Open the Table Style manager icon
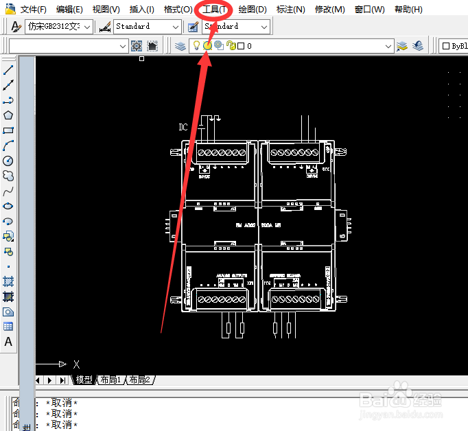Image resolution: width=468 pixels, height=431 pixels. tap(193, 27)
